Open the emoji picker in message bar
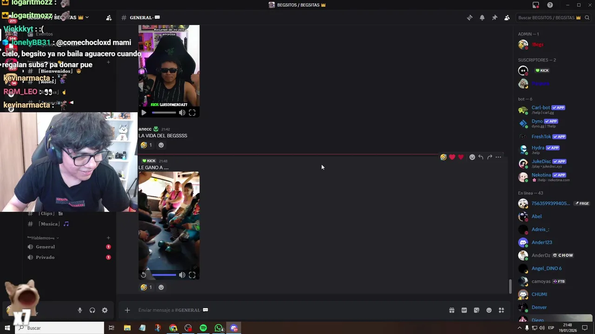 pos(489,310)
